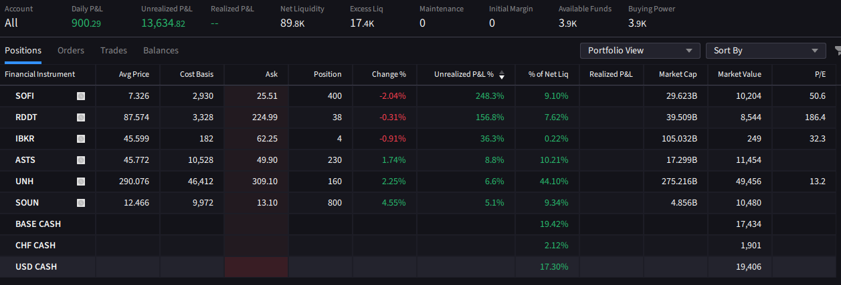Switch to the Positions tab

[23, 50]
